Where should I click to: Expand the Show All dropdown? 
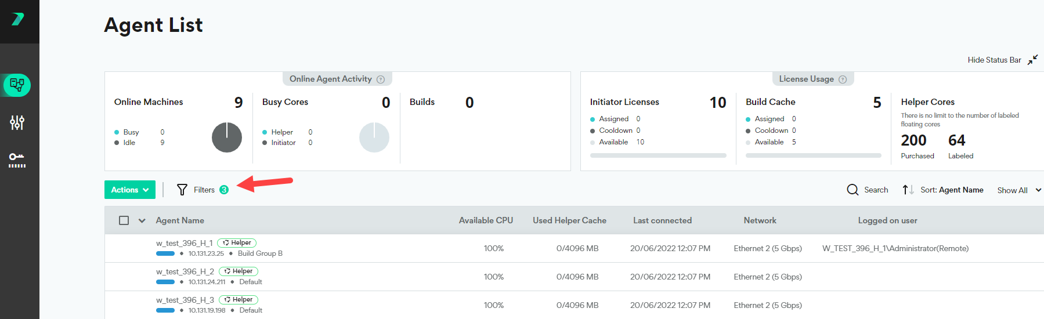coord(1018,190)
